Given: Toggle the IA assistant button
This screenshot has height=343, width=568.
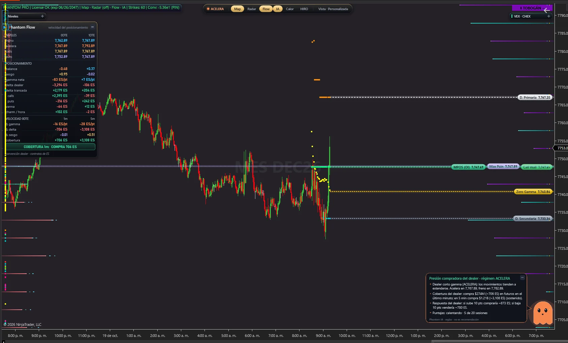Looking at the screenshot, I should pyautogui.click(x=278, y=9).
